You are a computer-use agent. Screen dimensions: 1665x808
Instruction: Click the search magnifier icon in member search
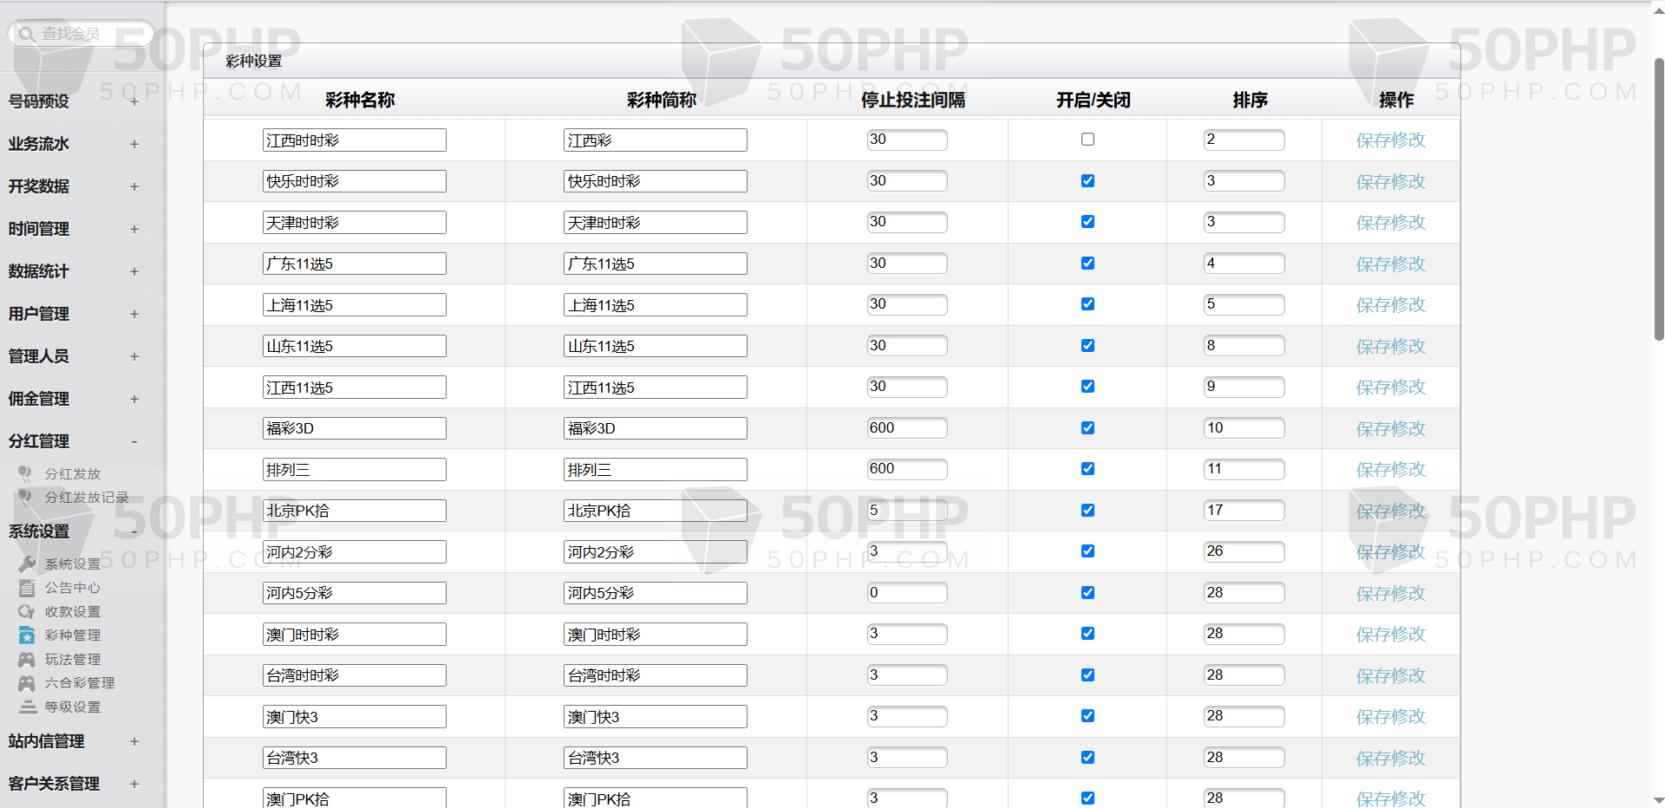point(26,34)
